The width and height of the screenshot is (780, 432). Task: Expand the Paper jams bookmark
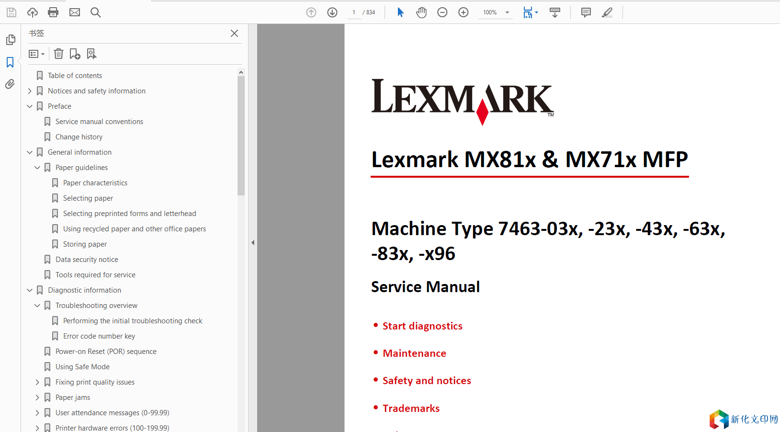click(x=37, y=398)
